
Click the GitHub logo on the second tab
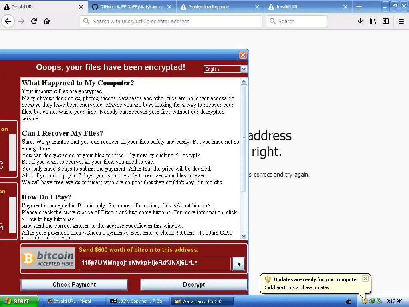click(95, 7)
